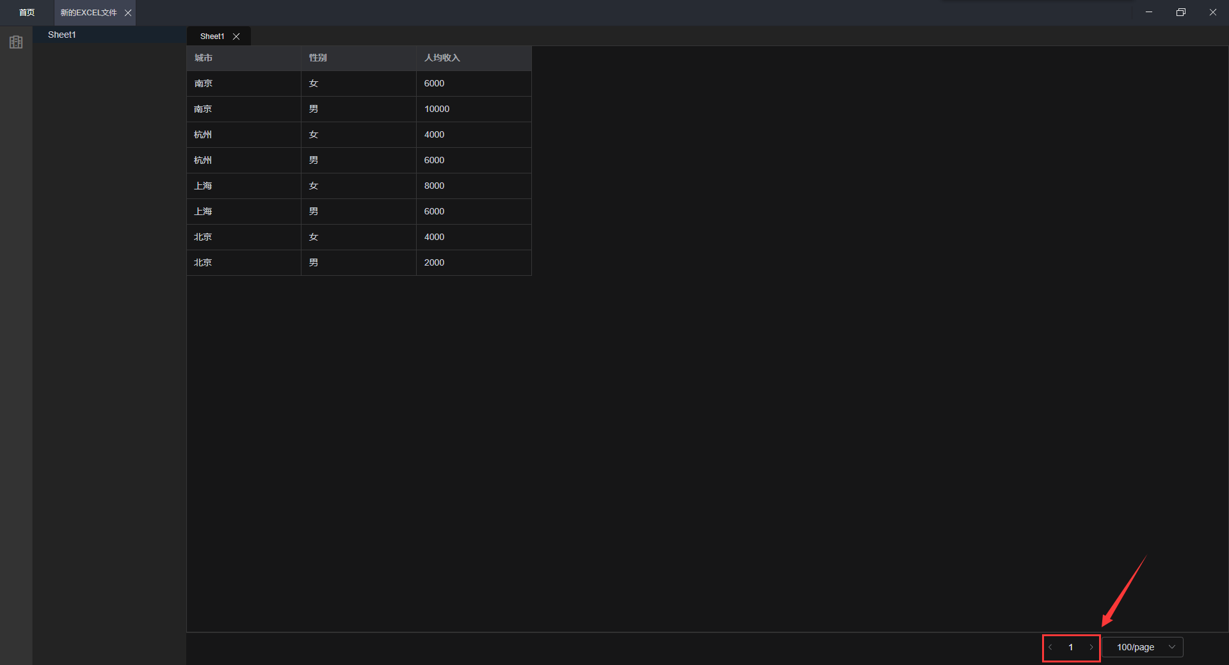The height and width of the screenshot is (665, 1229).
Task: Close the 新的EXCEL文件 tab
Action: tap(128, 13)
